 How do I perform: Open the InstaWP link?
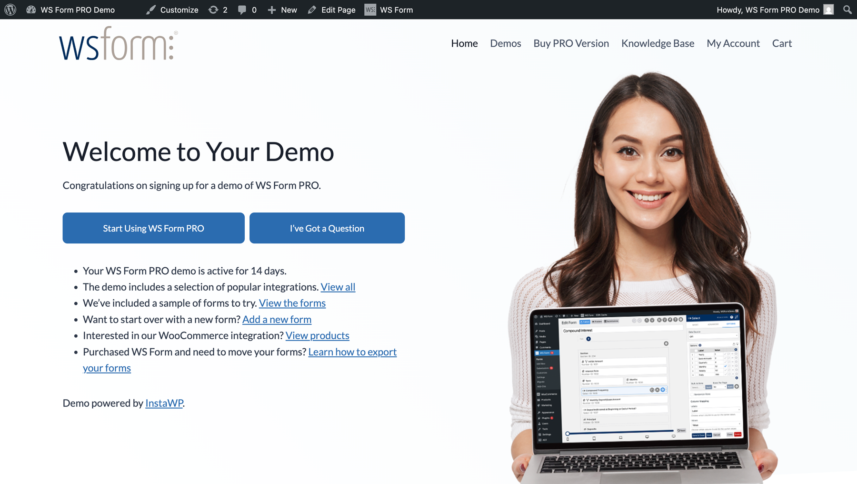pyautogui.click(x=164, y=403)
